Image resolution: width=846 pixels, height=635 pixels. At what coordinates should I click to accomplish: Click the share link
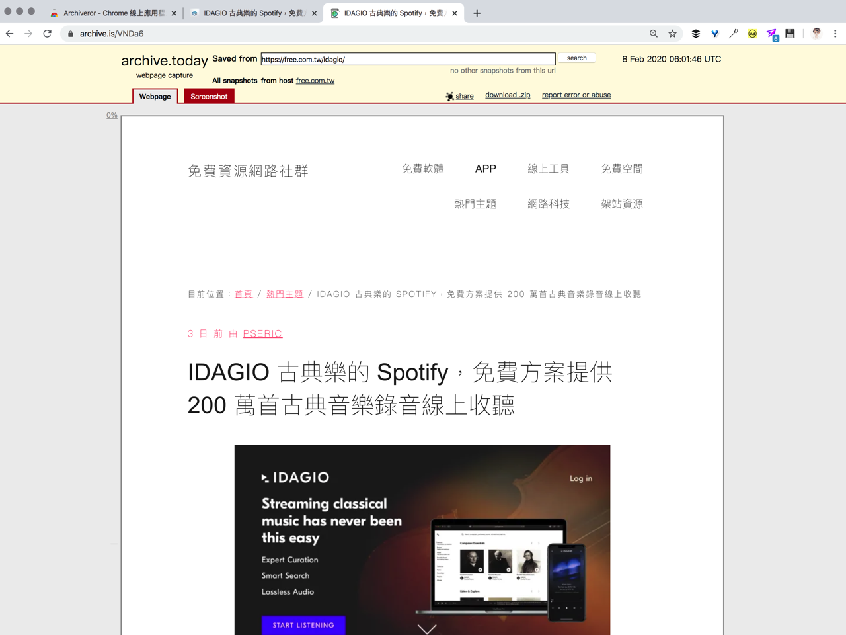point(464,96)
